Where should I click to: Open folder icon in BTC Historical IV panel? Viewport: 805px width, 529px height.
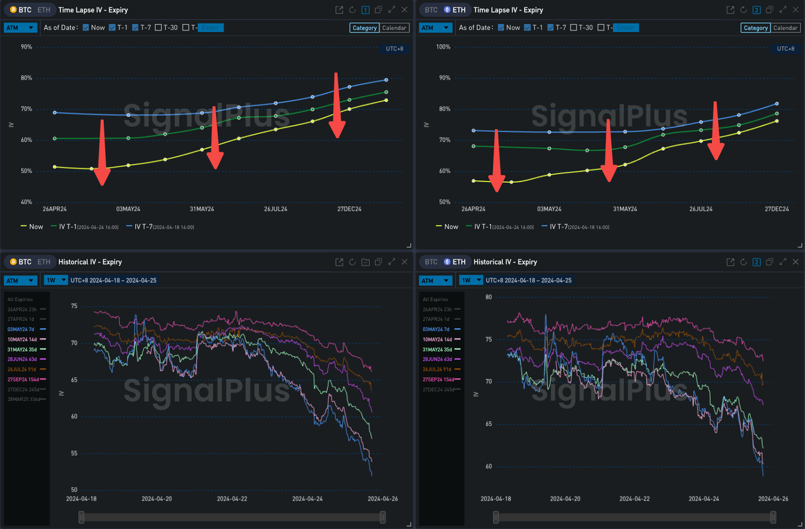coord(365,262)
